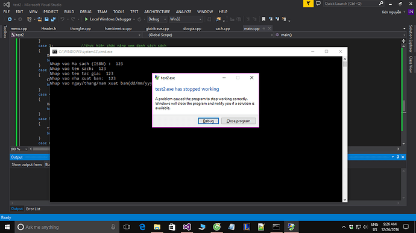
Task: Click the Quick Launch search field
Action: 351,4
